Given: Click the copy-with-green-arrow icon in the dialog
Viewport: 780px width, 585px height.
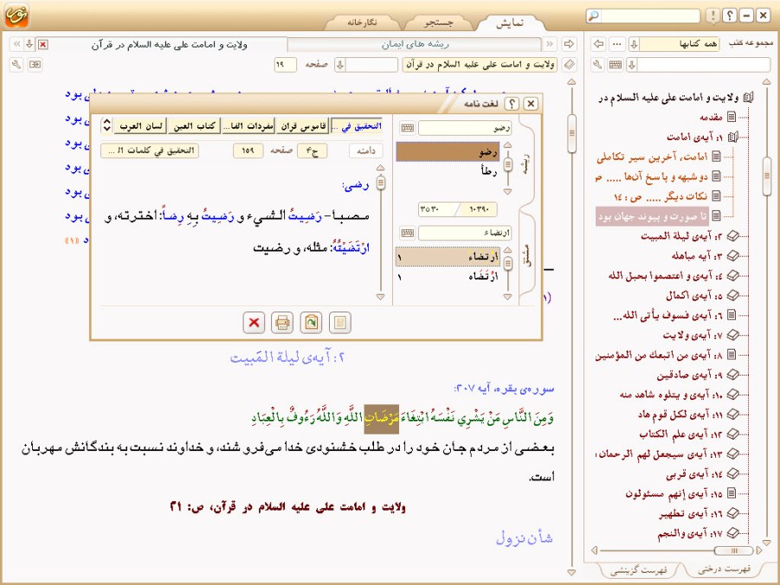Looking at the screenshot, I should point(311,322).
